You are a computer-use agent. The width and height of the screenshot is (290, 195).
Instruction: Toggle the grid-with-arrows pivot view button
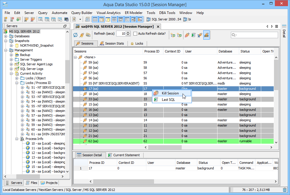121,19
